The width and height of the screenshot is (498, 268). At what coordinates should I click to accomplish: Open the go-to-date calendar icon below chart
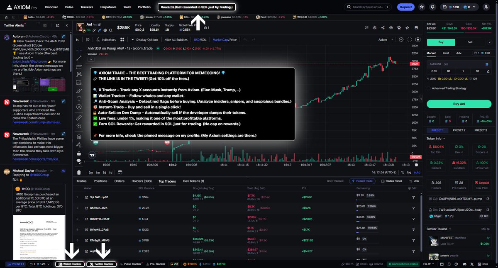click(120, 172)
